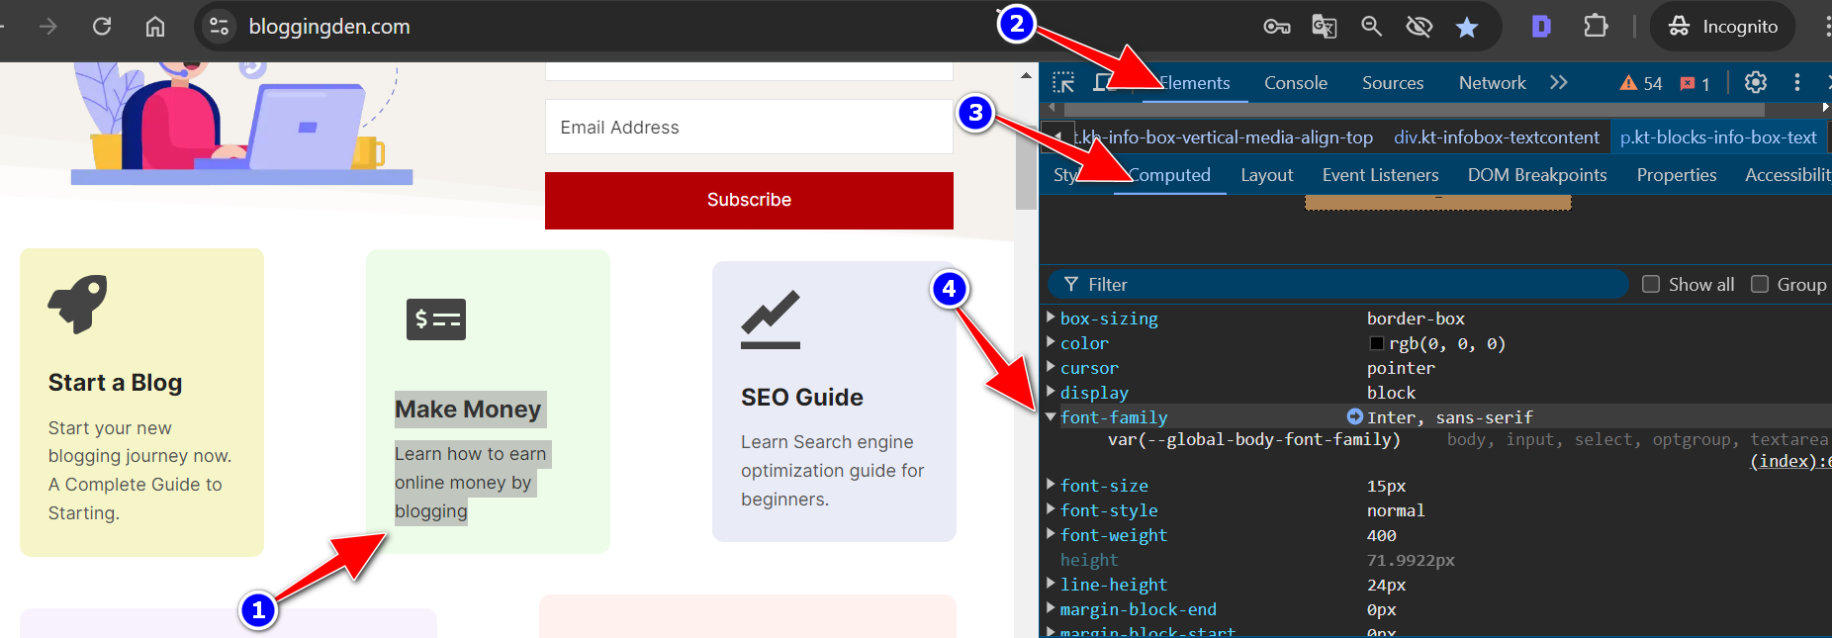Expand the margin-block-end property
Image resolution: width=1832 pixels, height=638 pixels.
tap(1051, 608)
